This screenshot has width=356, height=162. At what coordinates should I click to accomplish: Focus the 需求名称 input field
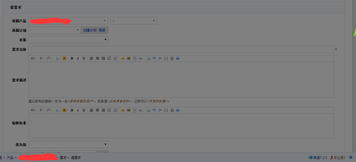tap(181, 49)
